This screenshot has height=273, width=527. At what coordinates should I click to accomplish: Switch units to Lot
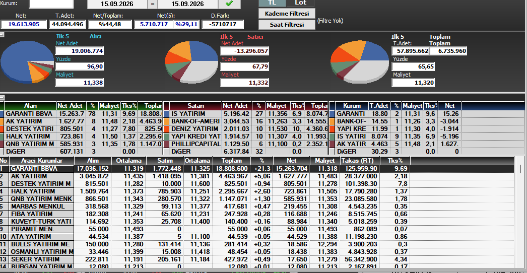[x=300, y=3]
